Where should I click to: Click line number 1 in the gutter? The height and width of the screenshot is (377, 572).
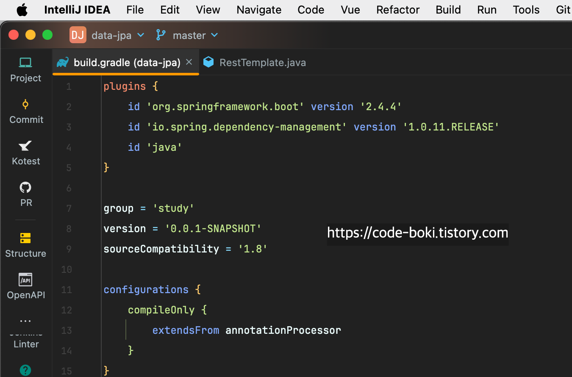69,86
